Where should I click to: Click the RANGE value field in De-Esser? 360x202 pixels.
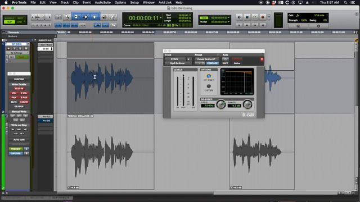pos(235,105)
